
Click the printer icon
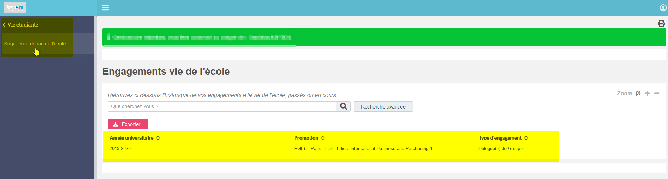661,23
